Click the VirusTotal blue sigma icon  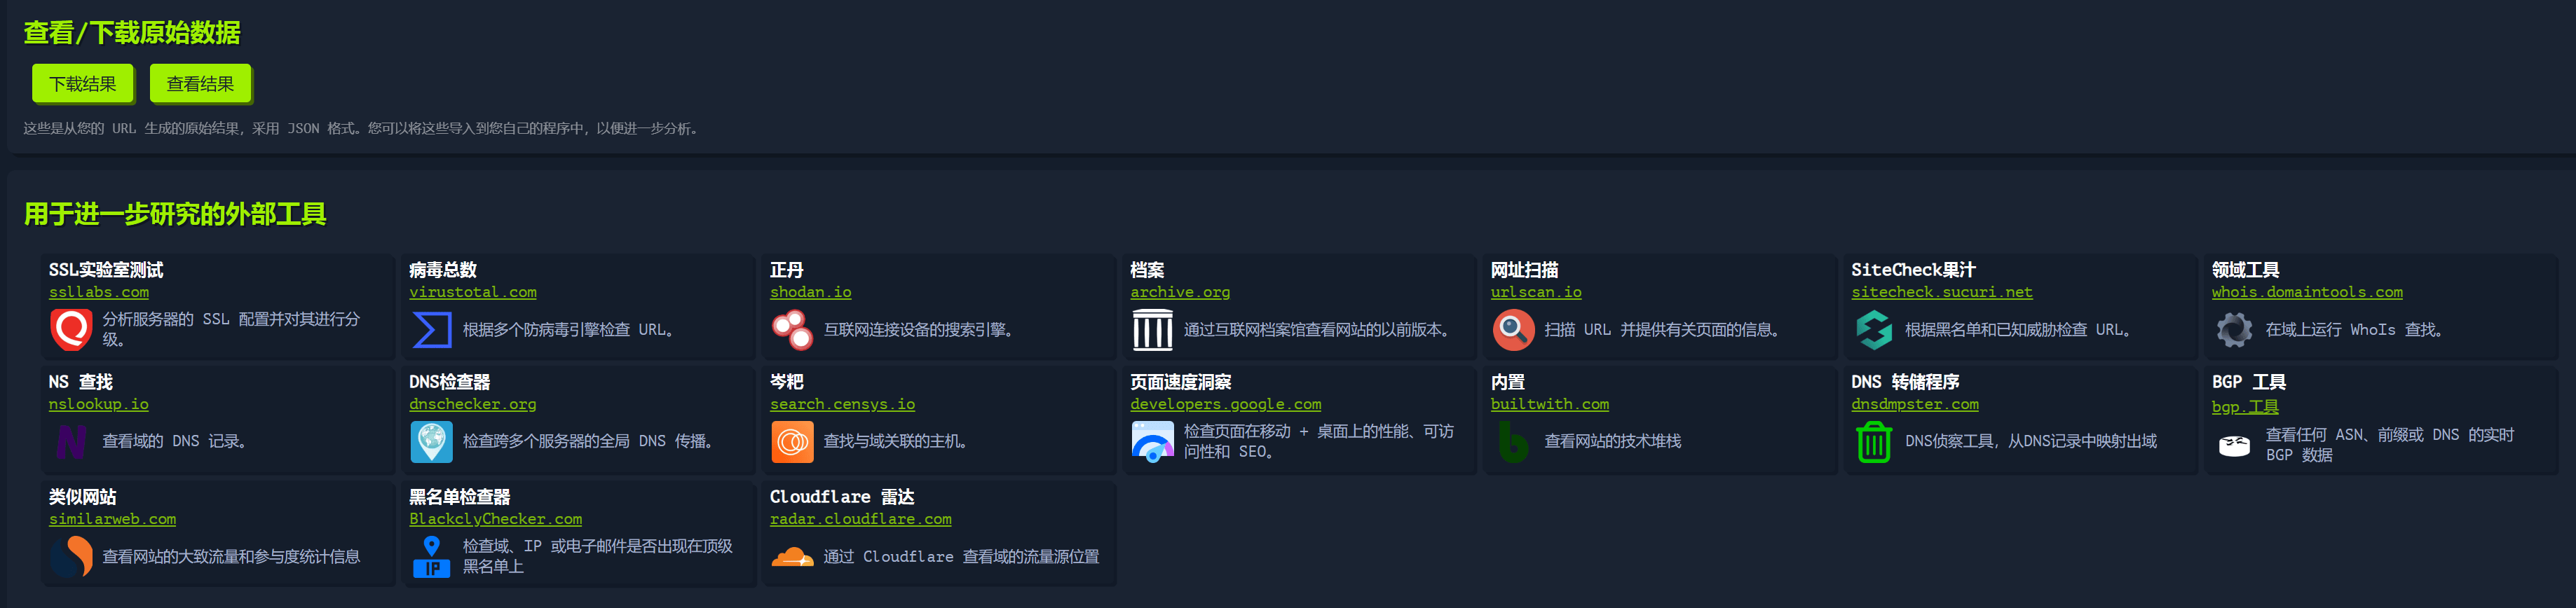(431, 329)
